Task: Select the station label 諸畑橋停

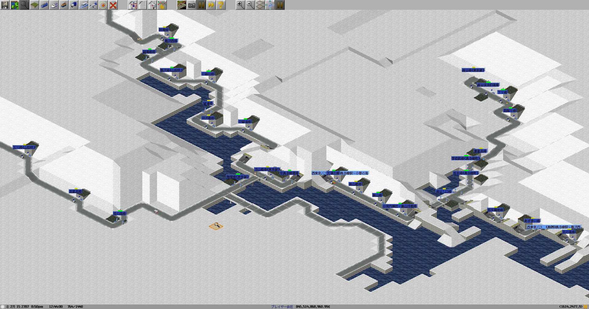Action: click(149, 52)
